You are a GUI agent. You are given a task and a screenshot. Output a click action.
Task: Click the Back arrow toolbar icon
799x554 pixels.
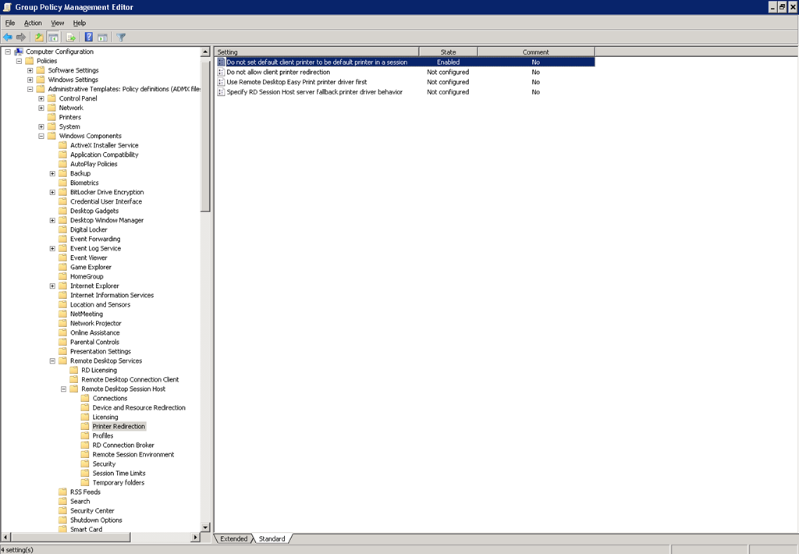pos(8,37)
